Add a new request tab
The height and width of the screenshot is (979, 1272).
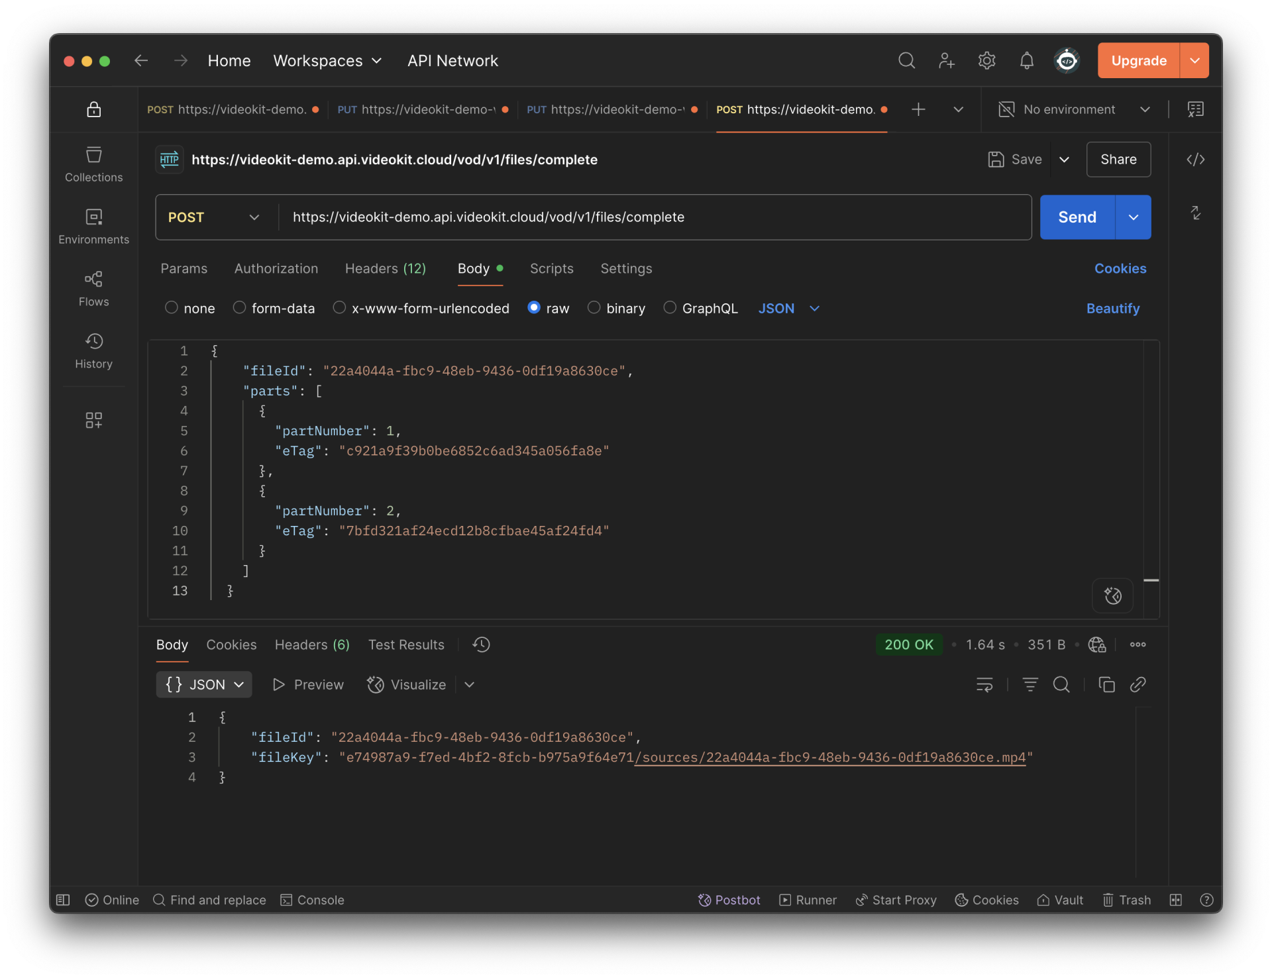tap(918, 109)
